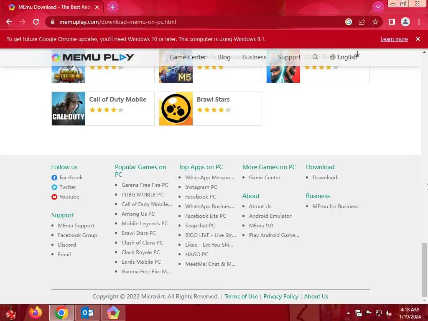Open the Brawl Stars game icon
The image size is (428, 321).
coord(176,109)
